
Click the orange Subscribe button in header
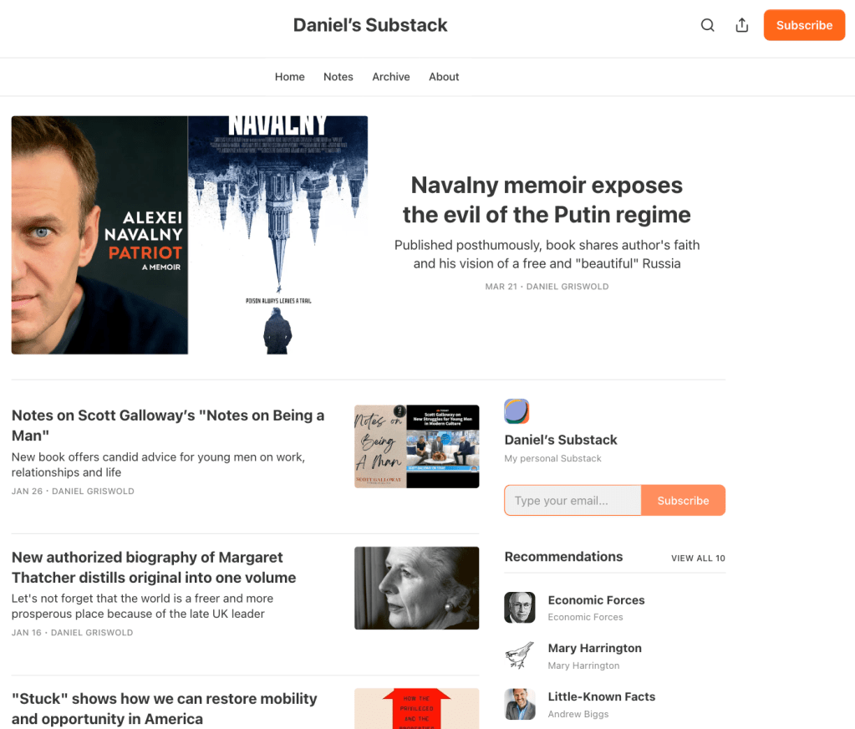pos(804,25)
